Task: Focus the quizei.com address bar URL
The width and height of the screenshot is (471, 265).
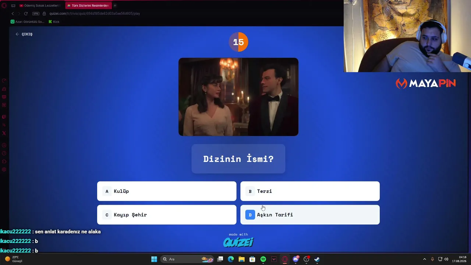Action: point(95,14)
